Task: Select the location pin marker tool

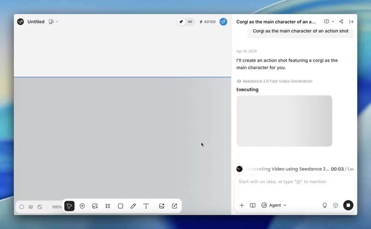Action: click(x=82, y=206)
